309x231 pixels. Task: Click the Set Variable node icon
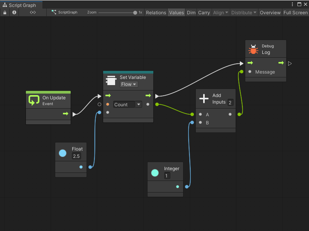coord(111,80)
